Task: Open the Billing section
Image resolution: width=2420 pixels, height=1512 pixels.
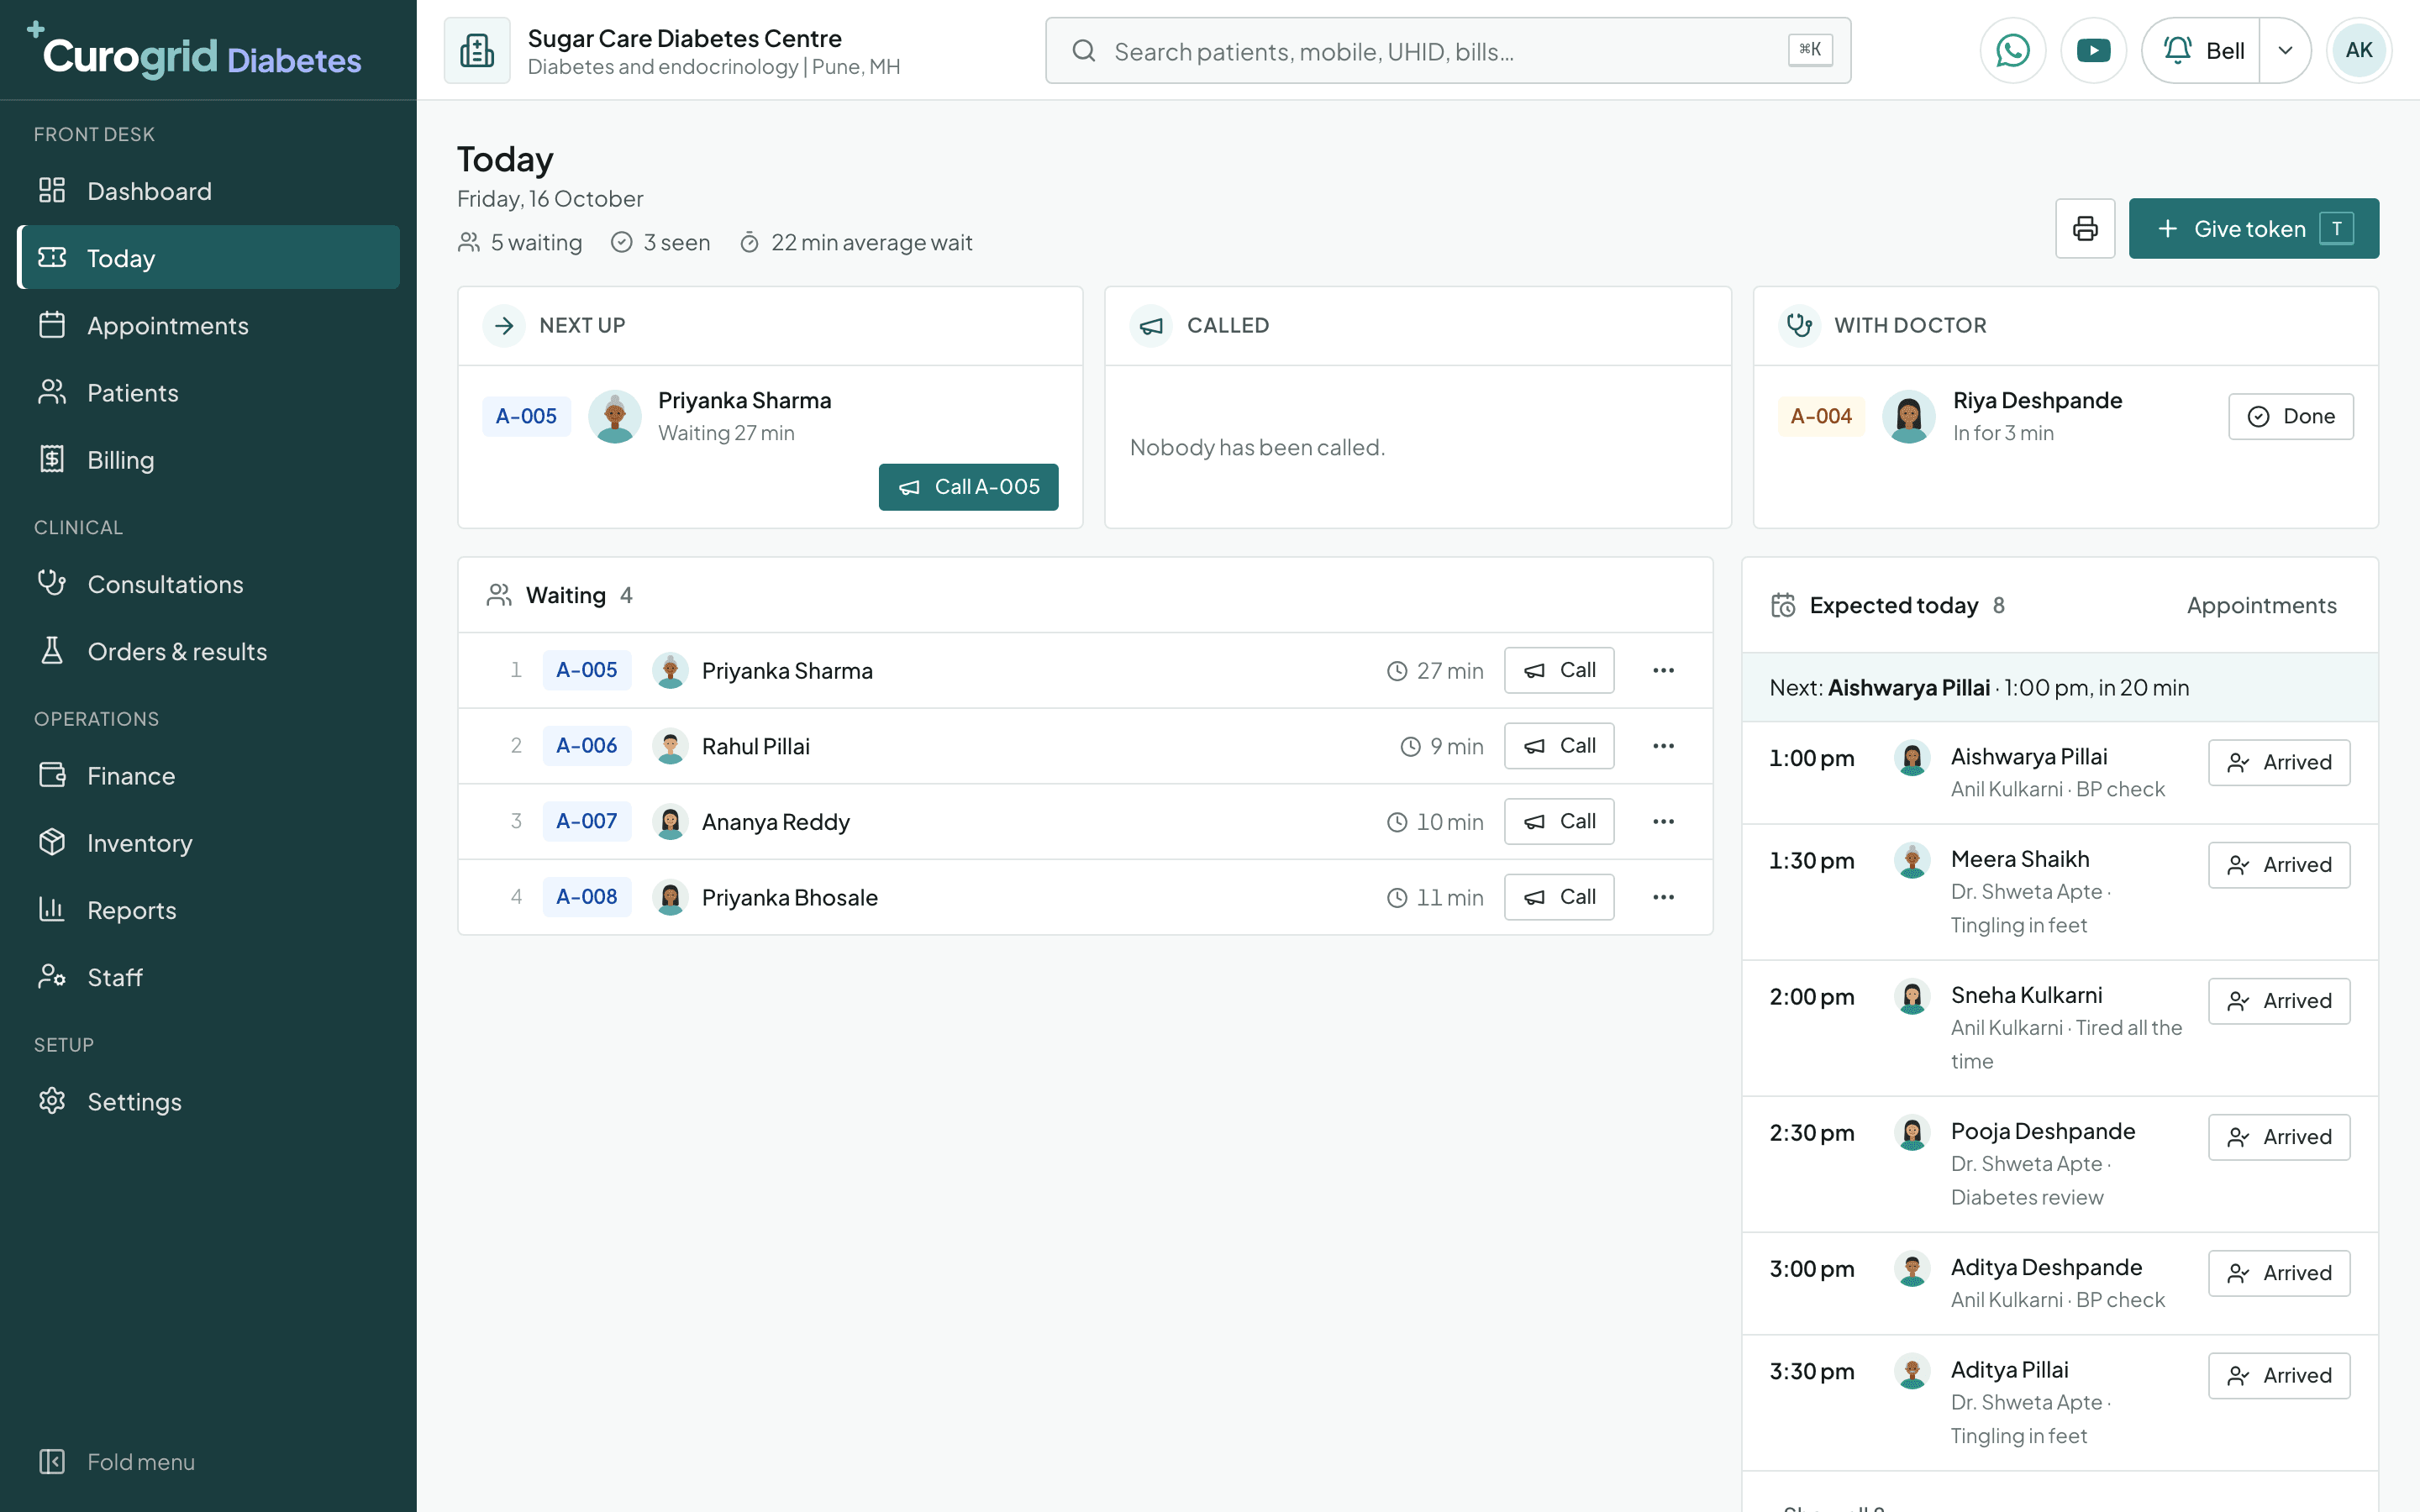Action: pyautogui.click(x=208, y=460)
